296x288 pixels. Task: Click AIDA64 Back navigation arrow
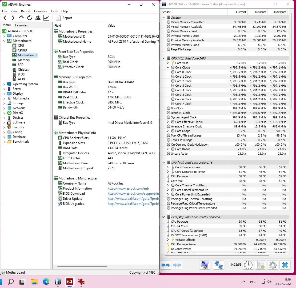pos(5,18)
